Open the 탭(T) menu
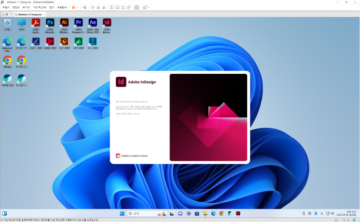The image size is (360, 222). pyautogui.click(x=52, y=8)
